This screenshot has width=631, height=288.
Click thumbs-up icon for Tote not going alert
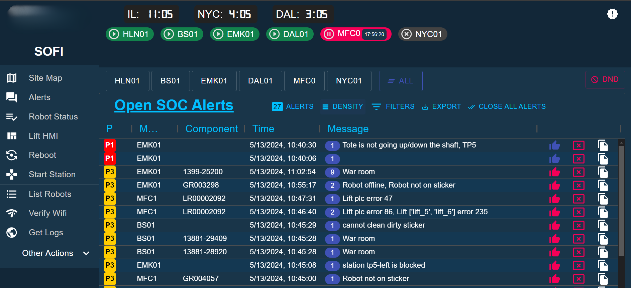[554, 146]
